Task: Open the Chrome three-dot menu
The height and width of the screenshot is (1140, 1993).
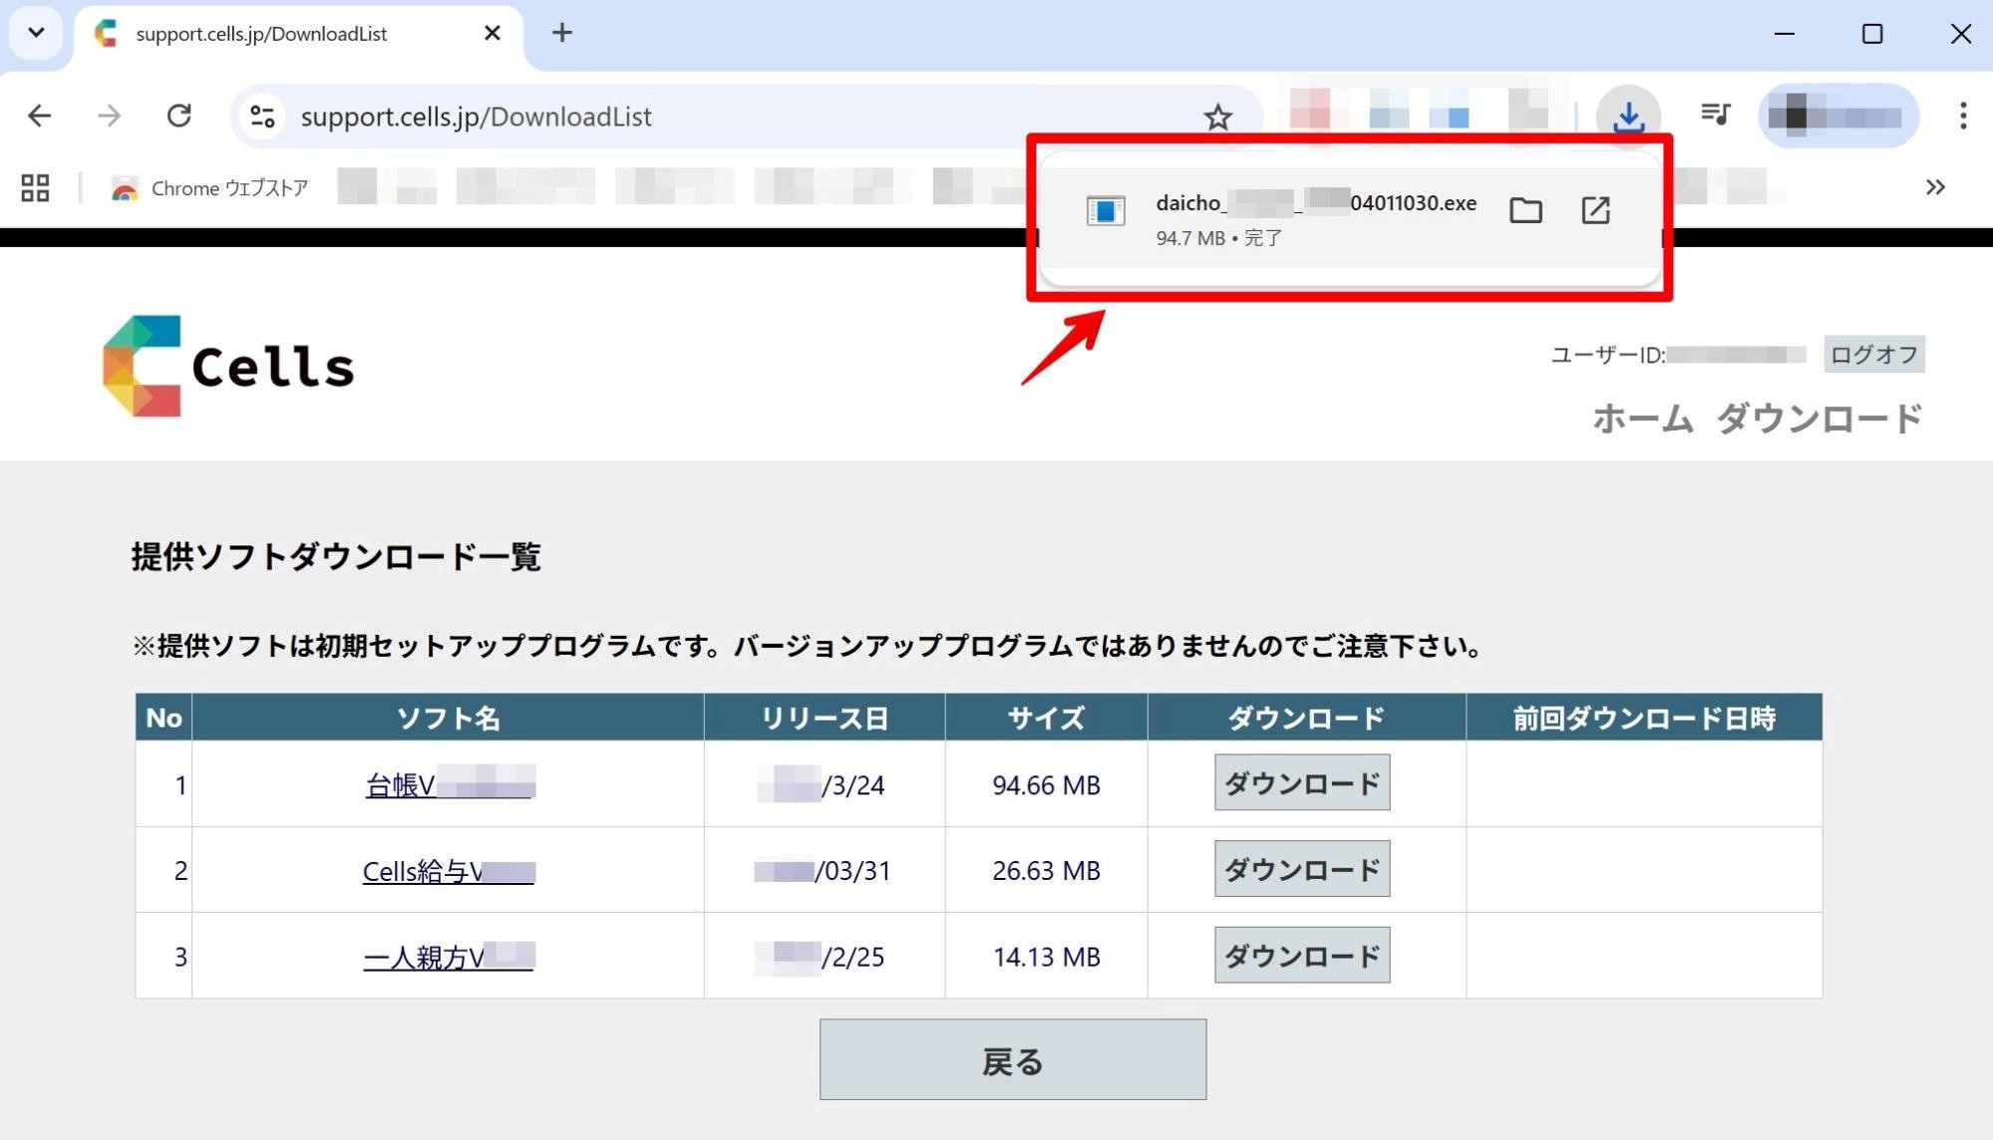Action: [1963, 116]
